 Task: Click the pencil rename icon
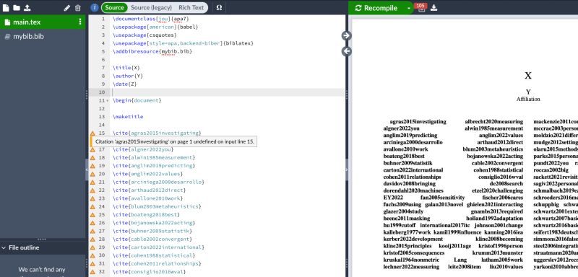(66, 8)
